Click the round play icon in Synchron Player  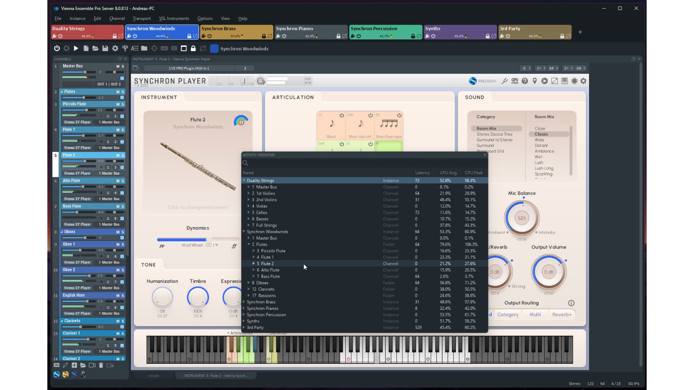coord(544,81)
